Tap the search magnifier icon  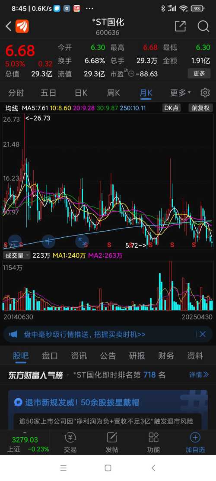(203, 26)
